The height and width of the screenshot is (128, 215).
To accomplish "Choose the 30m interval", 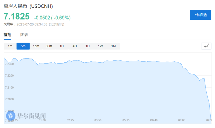I will pos(49,46).
